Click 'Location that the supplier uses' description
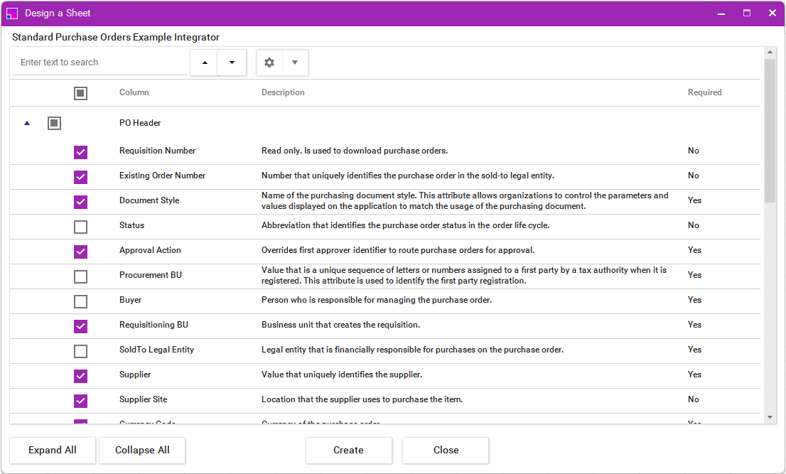 click(x=362, y=399)
